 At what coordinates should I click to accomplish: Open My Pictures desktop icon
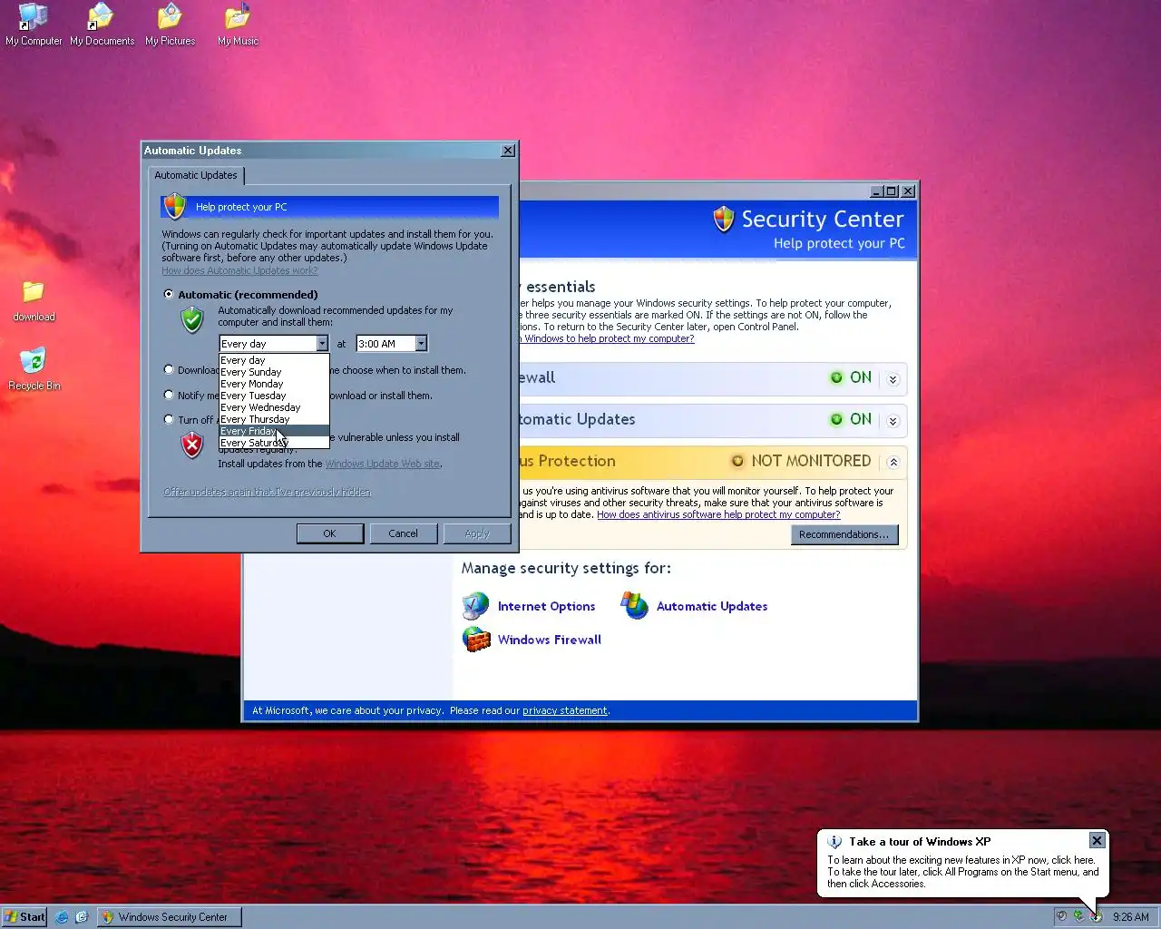pyautogui.click(x=170, y=24)
